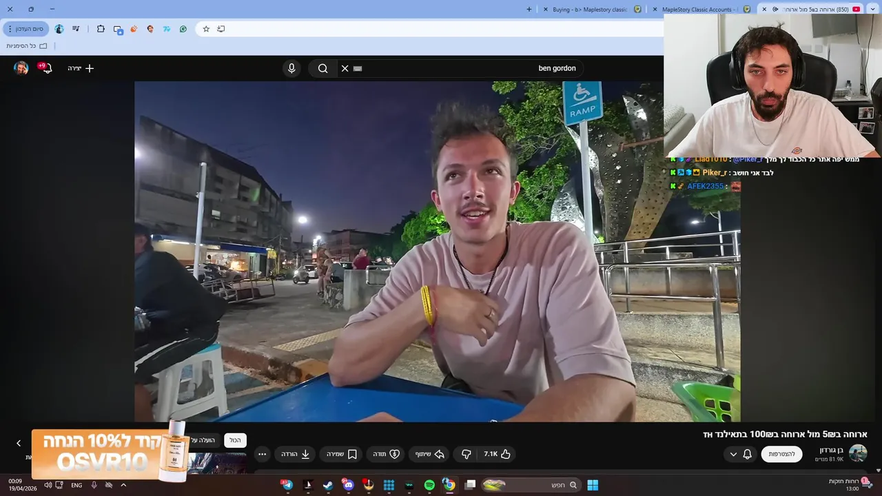
Task: Open Steam from the taskbar
Action: tap(328, 485)
